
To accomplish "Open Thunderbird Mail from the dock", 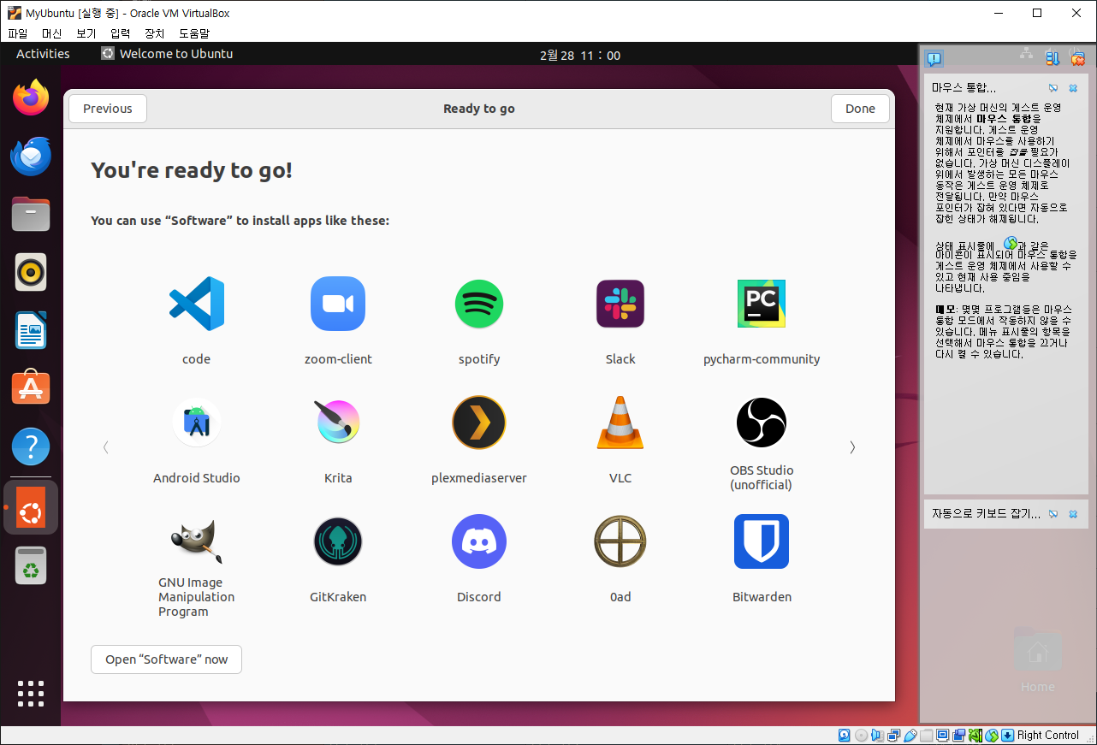I will point(31,156).
